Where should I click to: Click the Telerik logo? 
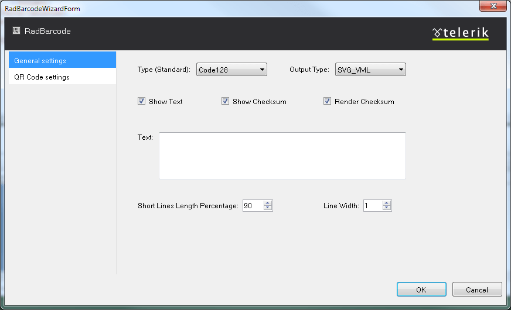461,33
